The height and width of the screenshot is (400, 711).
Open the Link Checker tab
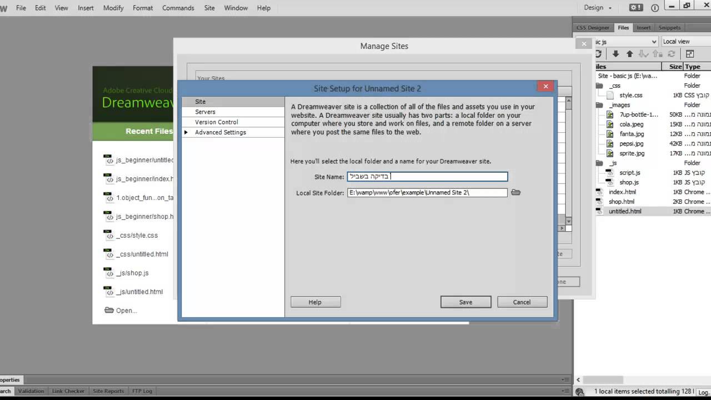pos(68,391)
